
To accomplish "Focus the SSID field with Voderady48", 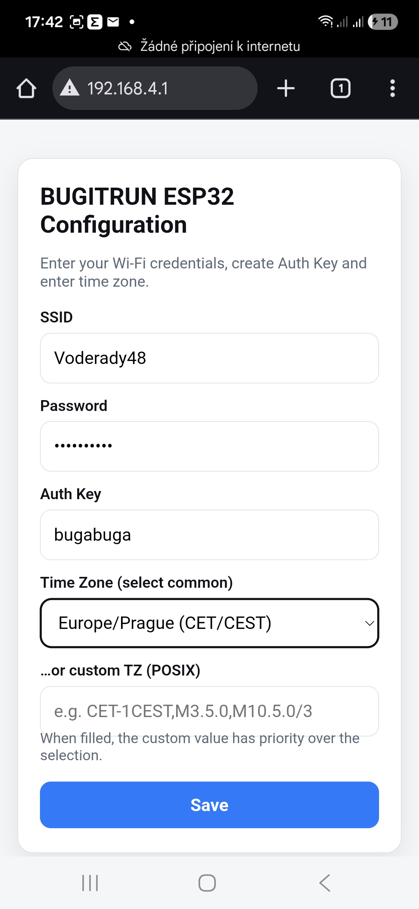I will coord(209,358).
